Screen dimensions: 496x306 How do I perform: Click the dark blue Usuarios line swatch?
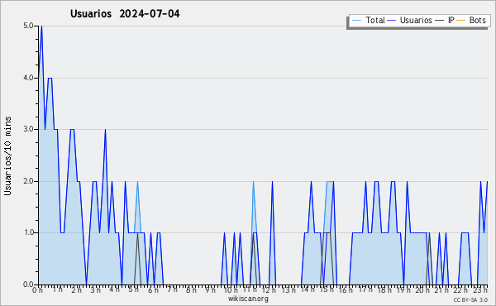pyautogui.click(x=392, y=21)
